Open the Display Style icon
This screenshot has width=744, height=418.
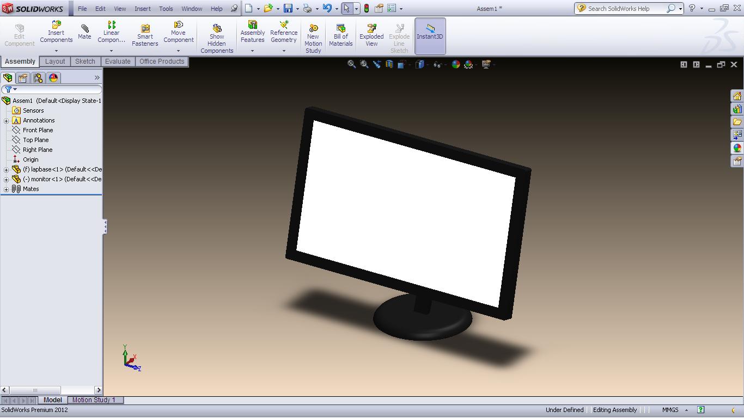pos(420,64)
